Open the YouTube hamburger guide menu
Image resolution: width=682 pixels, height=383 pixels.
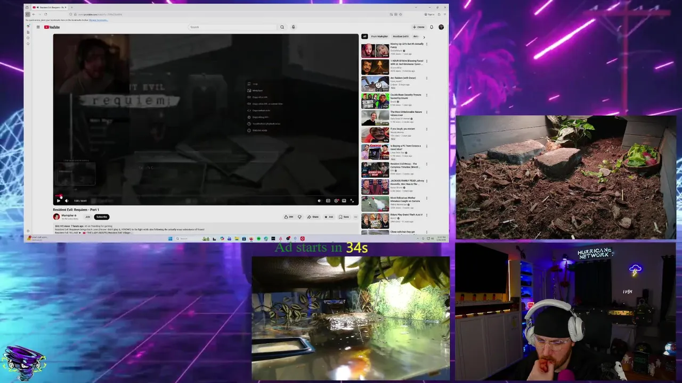coord(38,27)
